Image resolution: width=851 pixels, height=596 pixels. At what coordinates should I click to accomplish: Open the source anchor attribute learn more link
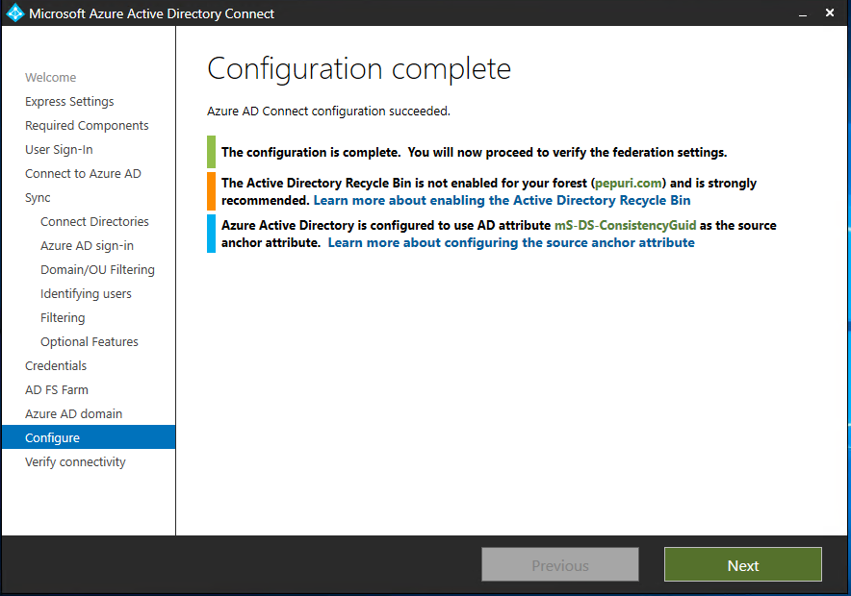511,242
